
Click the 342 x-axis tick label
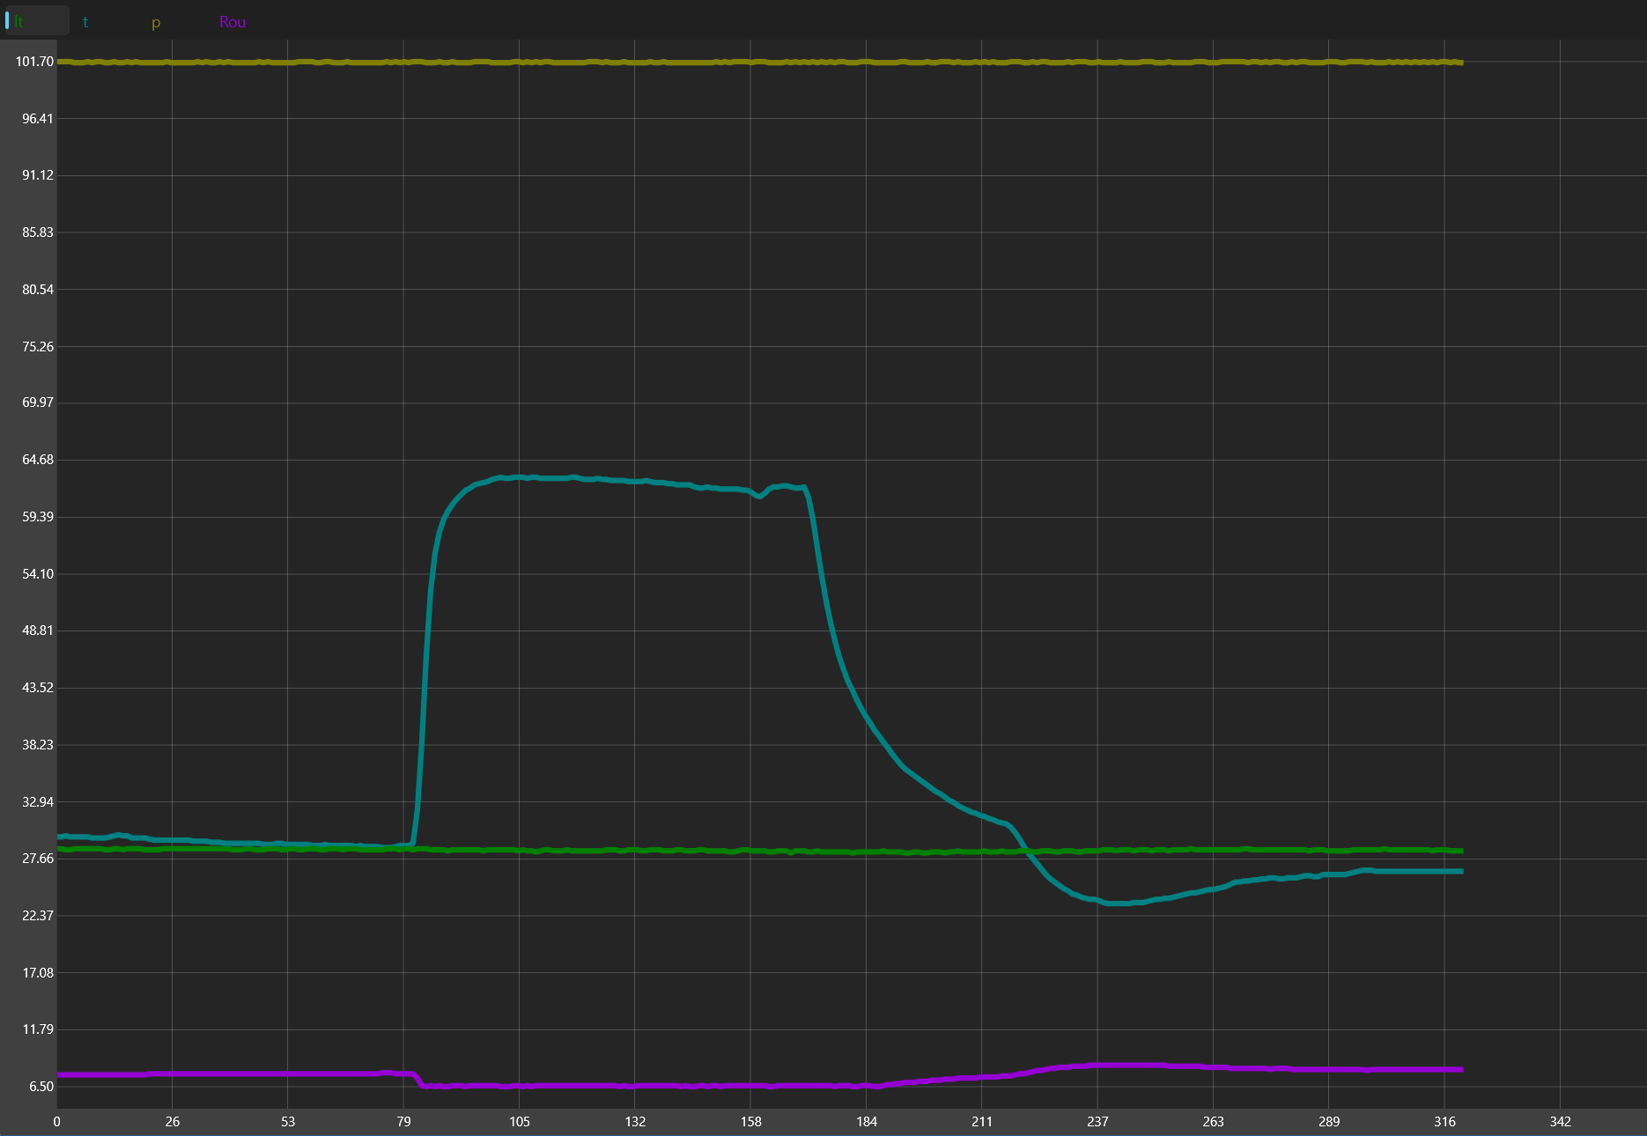(1560, 1122)
